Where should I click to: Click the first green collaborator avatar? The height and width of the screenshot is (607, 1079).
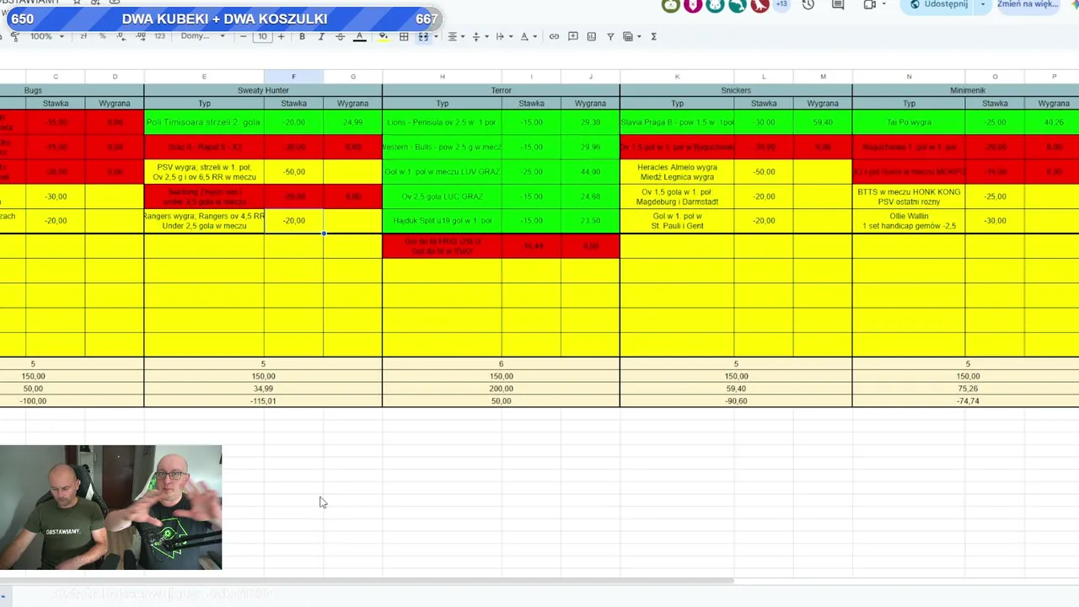pyautogui.click(x=671, y=5)
